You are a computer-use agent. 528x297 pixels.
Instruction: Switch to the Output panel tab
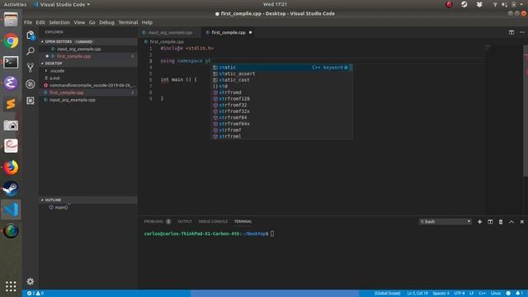pyautogui.click(x=185, y=222)
